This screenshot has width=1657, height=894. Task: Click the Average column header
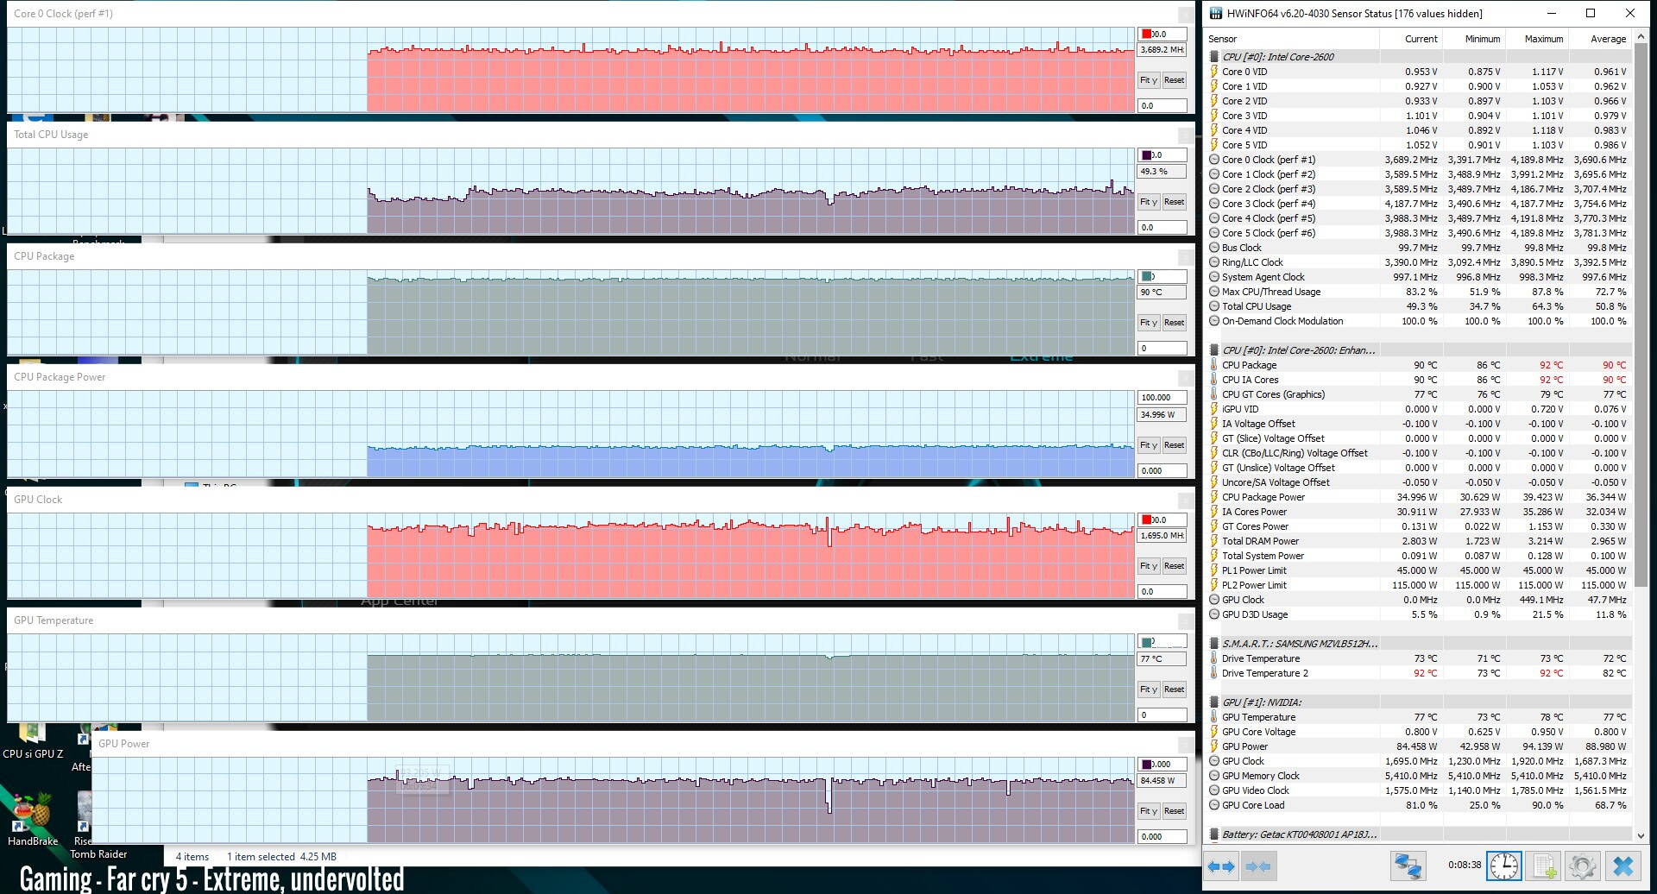[x=1599, y=39]
